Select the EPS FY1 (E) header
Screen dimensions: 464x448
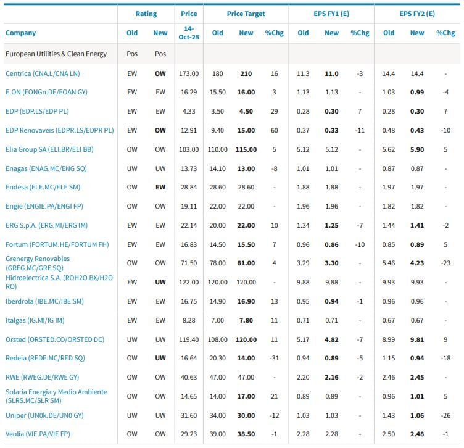tap(331, 14)
